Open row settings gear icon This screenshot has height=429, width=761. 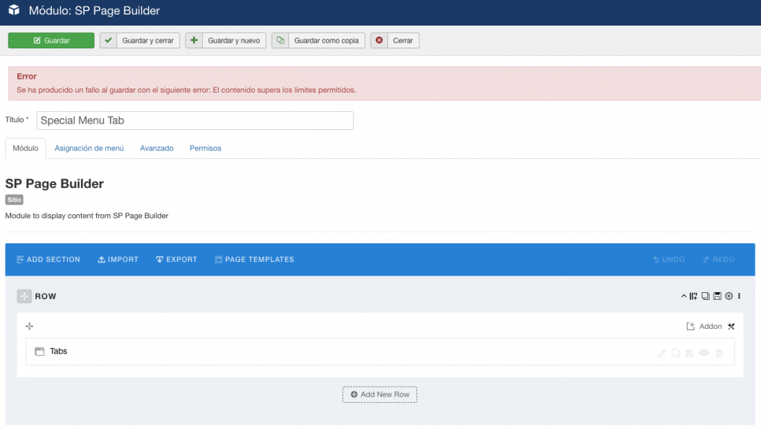coord(729,296)
